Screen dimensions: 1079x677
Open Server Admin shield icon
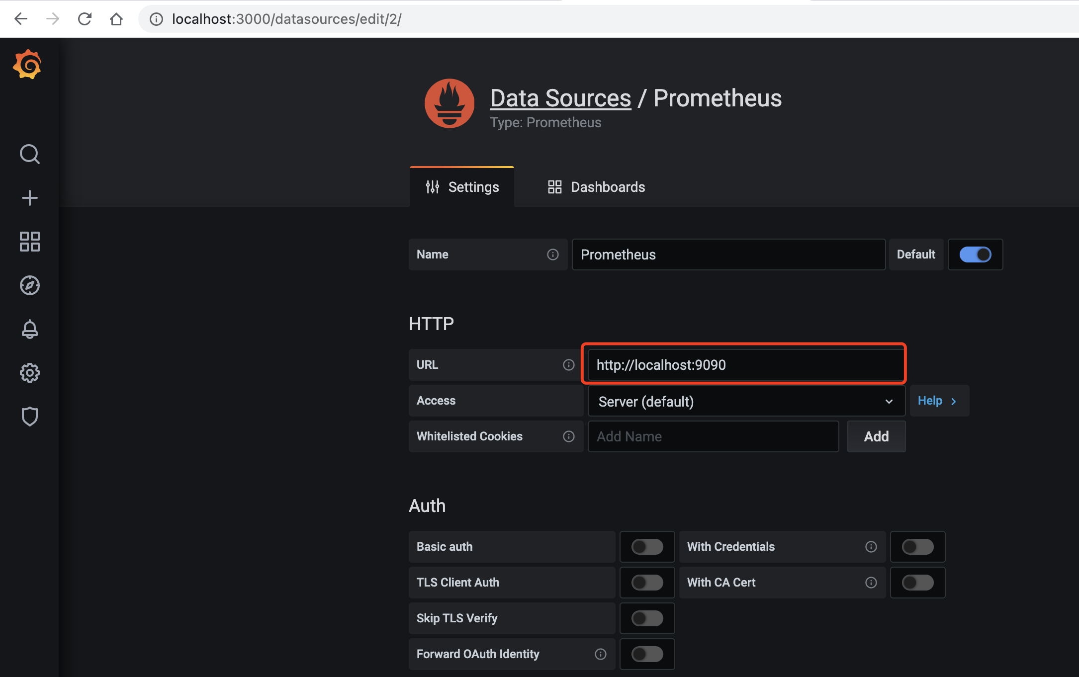(29, 417)
